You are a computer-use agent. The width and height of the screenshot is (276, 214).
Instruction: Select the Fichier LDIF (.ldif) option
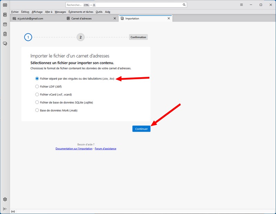(37, 86)
